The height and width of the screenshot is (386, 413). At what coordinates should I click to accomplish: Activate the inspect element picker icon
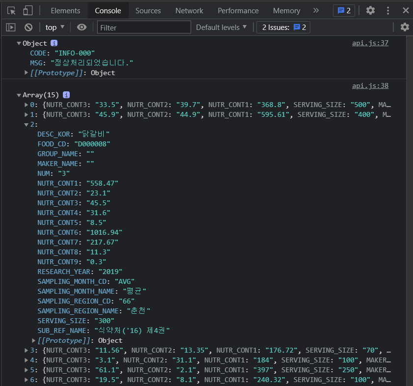[11, 10]
